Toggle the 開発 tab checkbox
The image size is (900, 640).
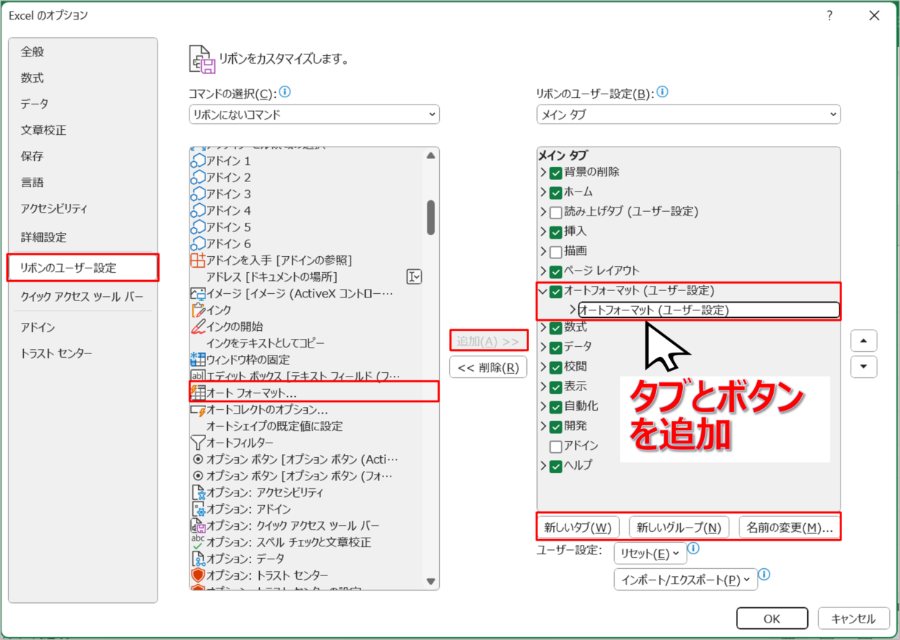[x=556, y=426]
